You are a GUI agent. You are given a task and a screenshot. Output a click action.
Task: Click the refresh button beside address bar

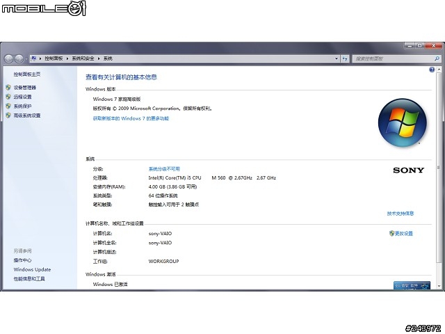coord(345,58)
